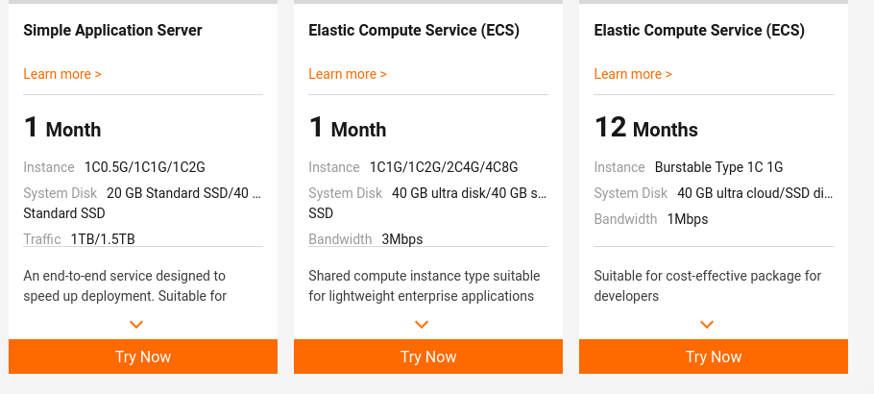Select the Simple Application Server title

[x=112, y=31]
